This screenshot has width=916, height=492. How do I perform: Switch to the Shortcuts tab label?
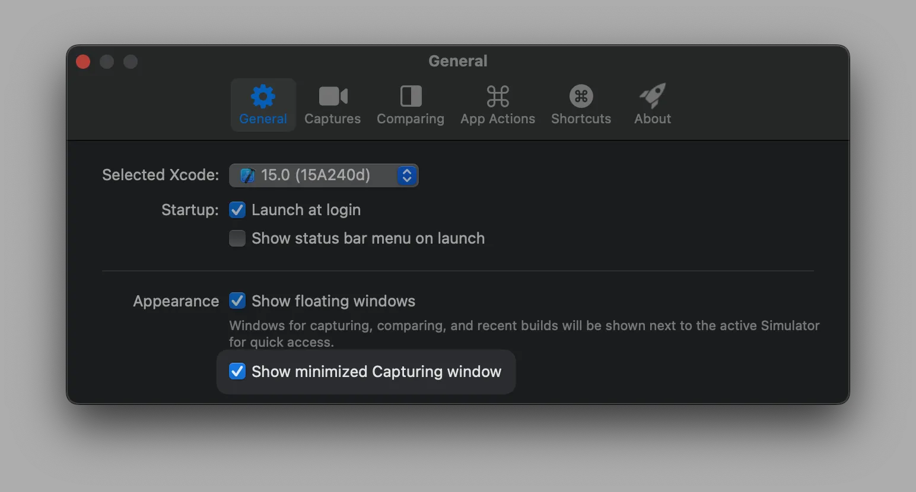click(x=581, y=119)
